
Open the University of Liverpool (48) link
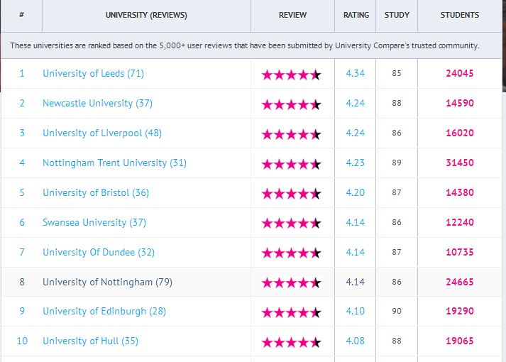(x=102, y=133)
